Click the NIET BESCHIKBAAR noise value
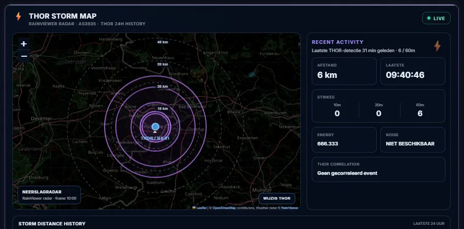Screen dimensions: 464x229 click(x=410, y=144)
